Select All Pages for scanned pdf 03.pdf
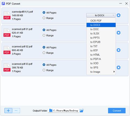The width and height of the screenshot is (130, 116). pos(44,65)
